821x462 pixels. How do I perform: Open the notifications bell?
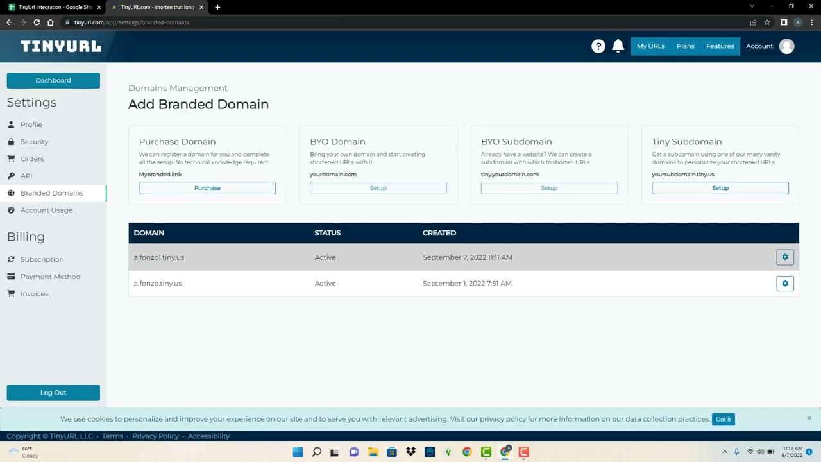tap(618, 46)
